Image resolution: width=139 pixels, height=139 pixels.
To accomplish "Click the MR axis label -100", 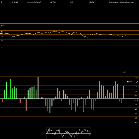I will coord(136,123).
